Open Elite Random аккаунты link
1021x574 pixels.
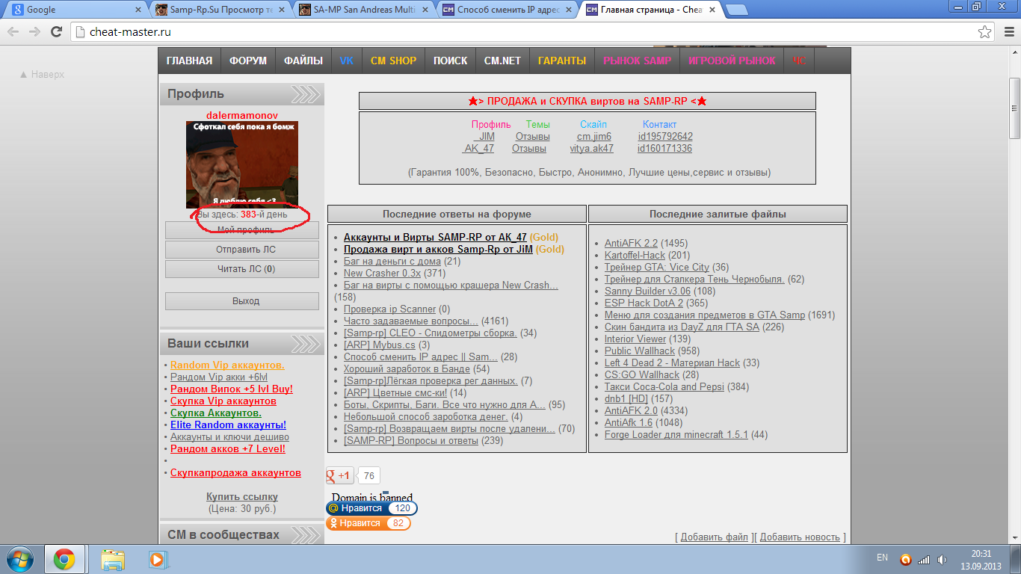(x=228, y=425)
